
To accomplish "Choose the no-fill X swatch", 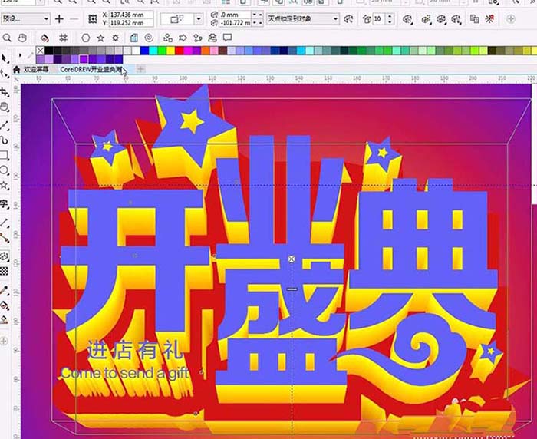I will (x=40, y=51).
